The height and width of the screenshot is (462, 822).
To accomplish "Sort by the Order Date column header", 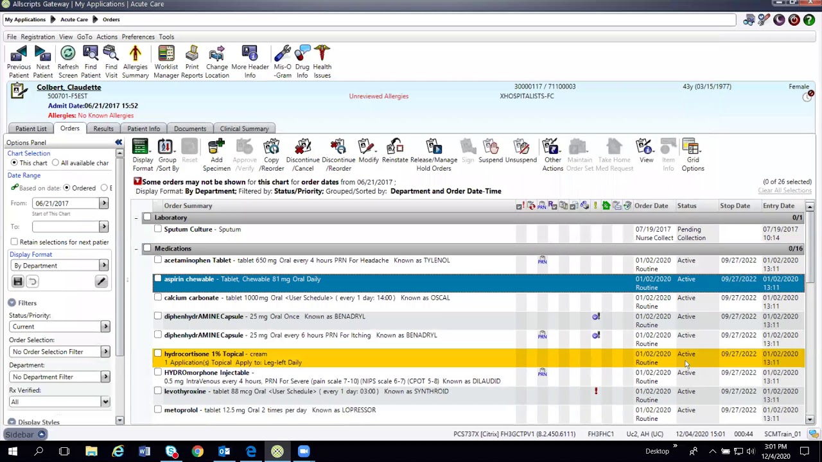I will (x=651, y=206).
